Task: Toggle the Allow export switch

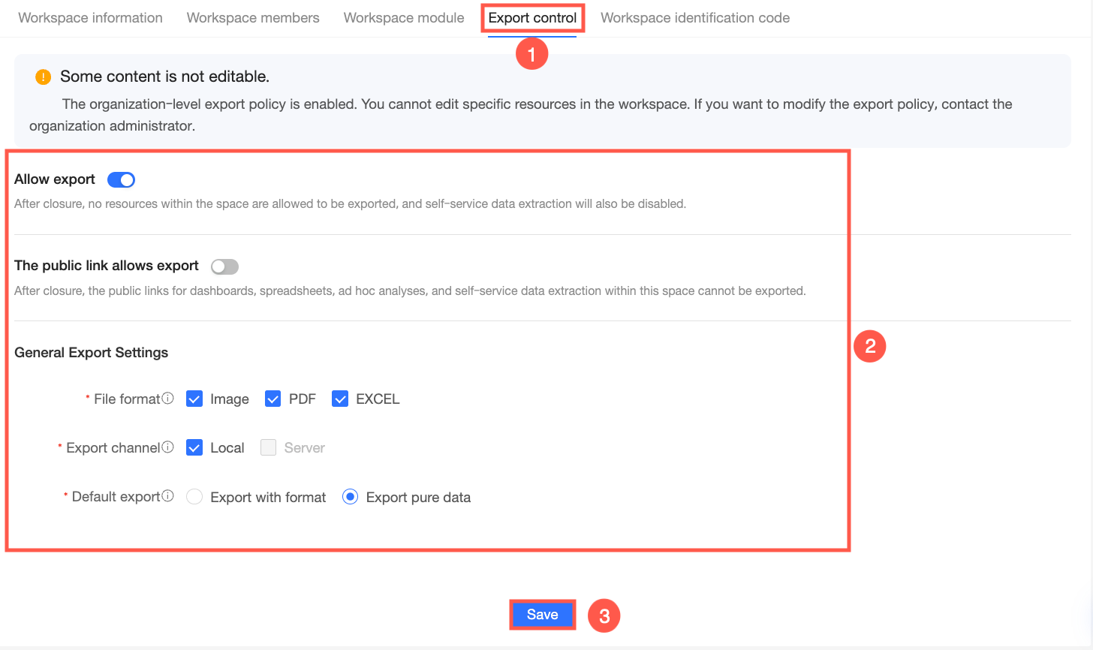Action: (x=121, y=179)
